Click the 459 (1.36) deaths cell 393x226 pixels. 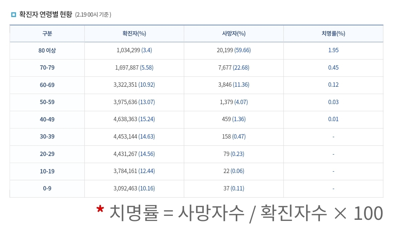pyautogui.click(x=234, y=119)
